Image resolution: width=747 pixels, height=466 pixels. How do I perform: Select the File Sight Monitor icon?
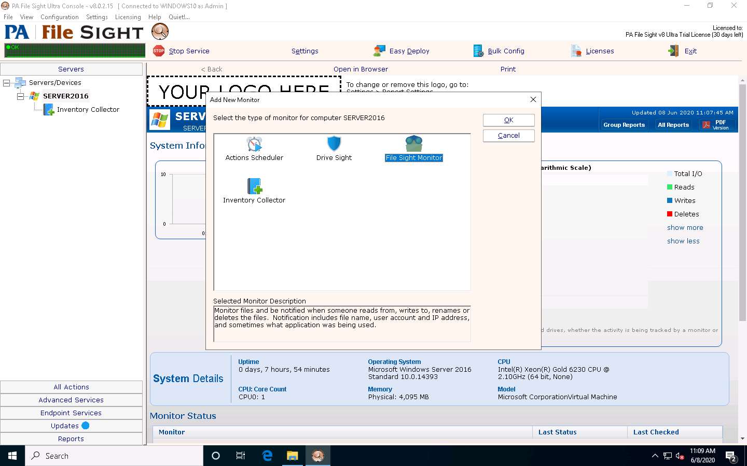[414, 143]
